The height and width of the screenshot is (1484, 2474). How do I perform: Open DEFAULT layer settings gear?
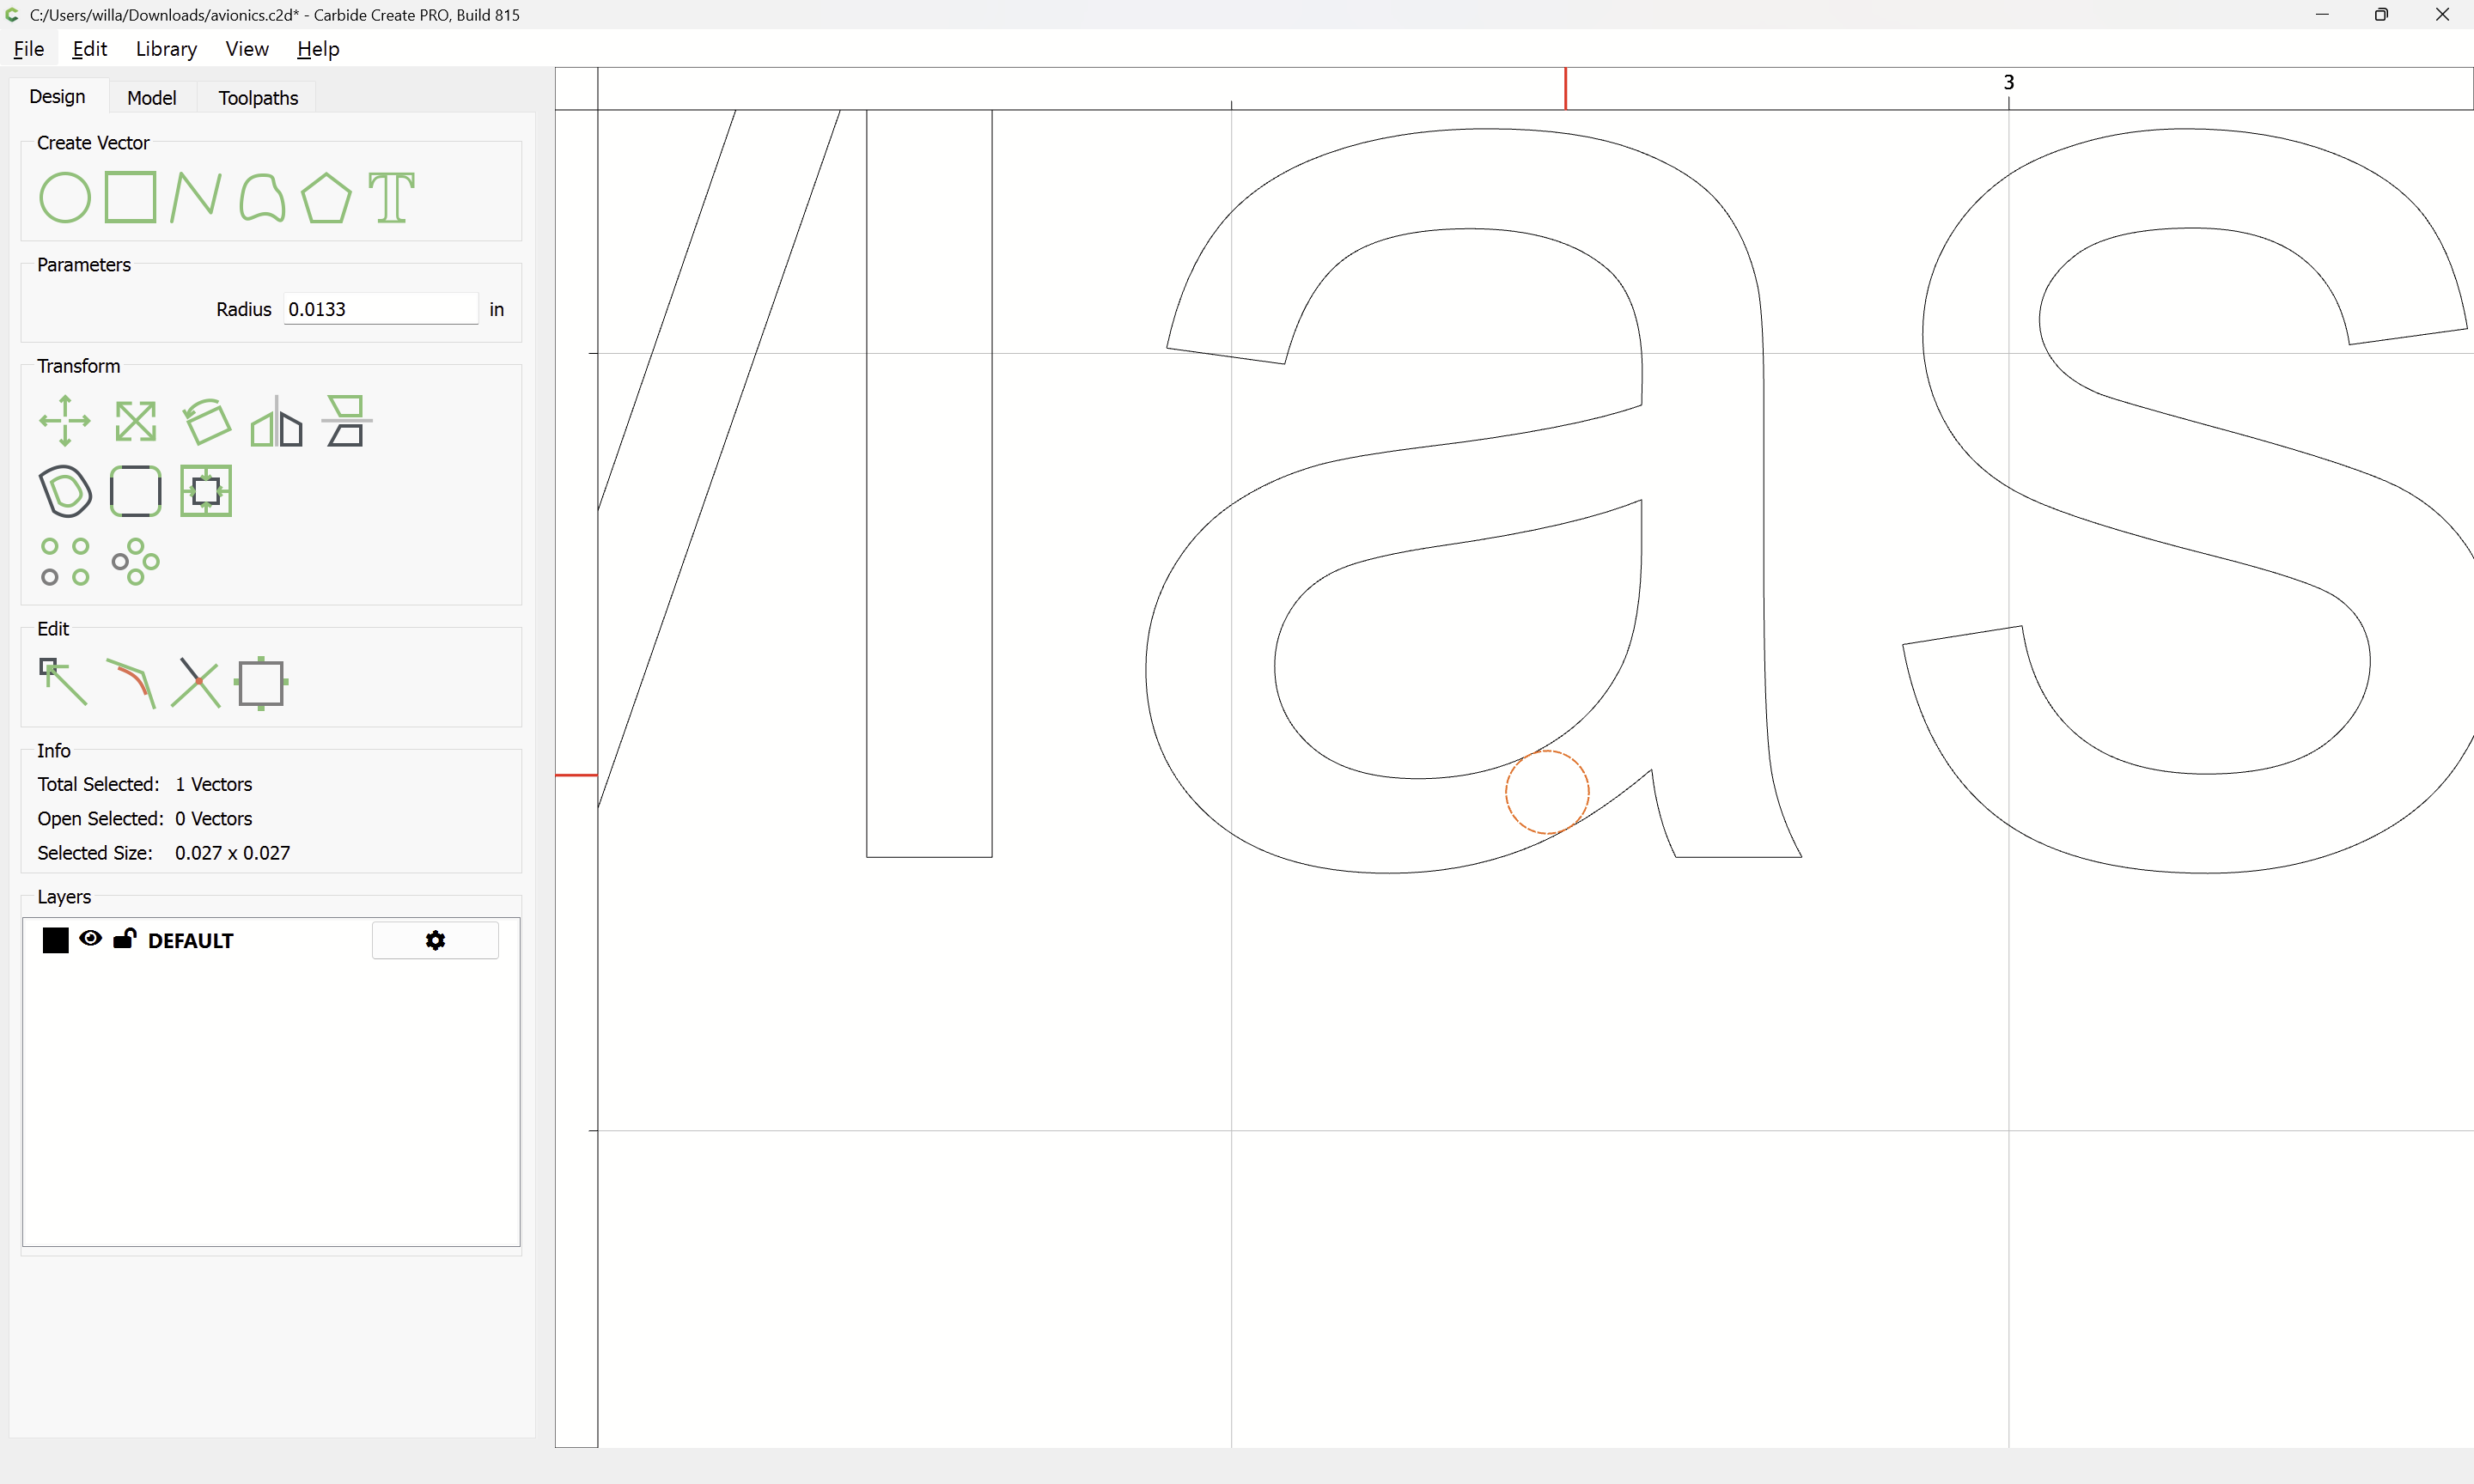(435, 940)
